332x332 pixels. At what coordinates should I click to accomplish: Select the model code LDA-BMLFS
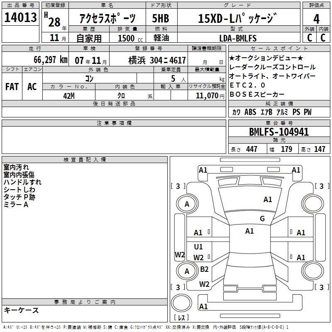[x=238, y=38]
